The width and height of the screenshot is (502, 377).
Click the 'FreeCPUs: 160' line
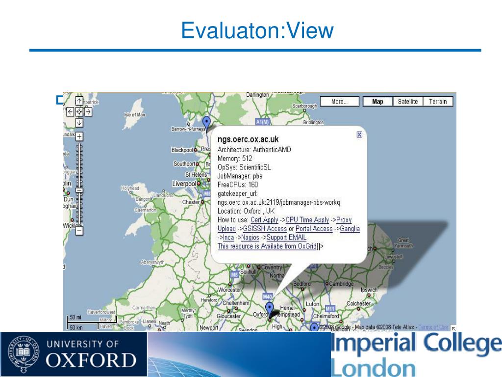click(238, 185)
